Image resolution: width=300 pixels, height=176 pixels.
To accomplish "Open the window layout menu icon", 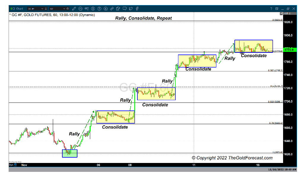I will pyautogui.click(x=277, y=9).
